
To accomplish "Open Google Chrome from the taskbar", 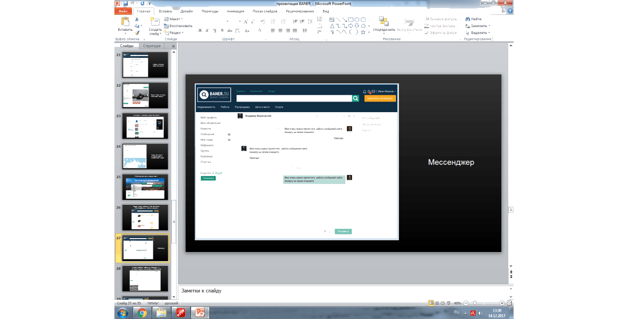I will (142, 313).
